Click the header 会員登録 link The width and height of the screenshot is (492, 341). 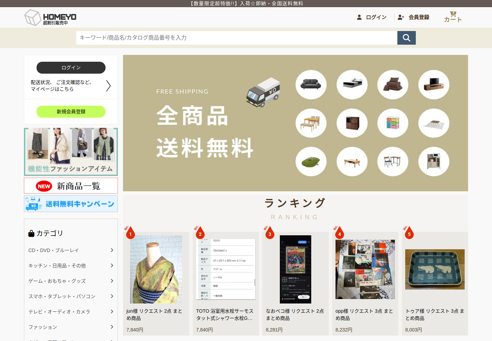pos(413,17)
